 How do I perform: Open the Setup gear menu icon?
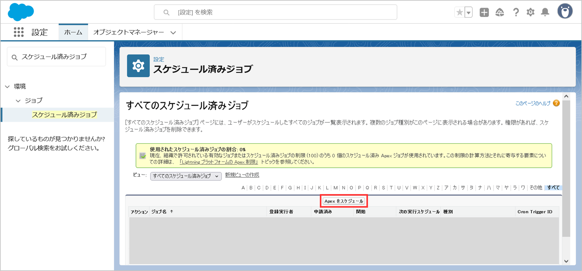(x=530, y=12)
